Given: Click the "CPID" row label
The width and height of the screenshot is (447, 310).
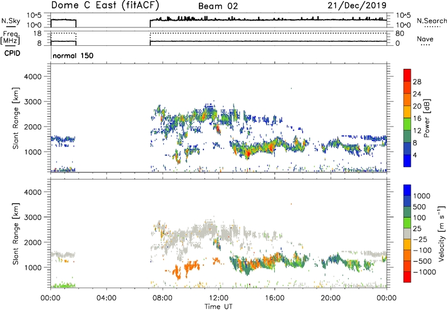Looking at the screenshot, I should [12, 53].
